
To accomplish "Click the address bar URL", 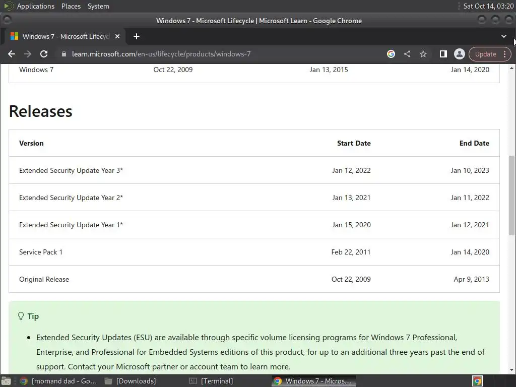I will coord(161,54).
